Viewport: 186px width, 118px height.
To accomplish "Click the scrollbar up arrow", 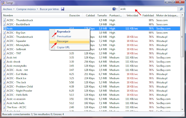I will pyautogui.click(x=182, y=15).
